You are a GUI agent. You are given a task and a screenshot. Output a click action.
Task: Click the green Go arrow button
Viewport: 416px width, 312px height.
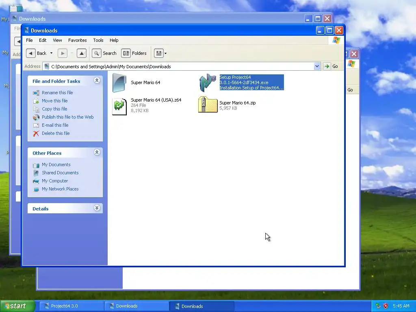tap(327, 66)
